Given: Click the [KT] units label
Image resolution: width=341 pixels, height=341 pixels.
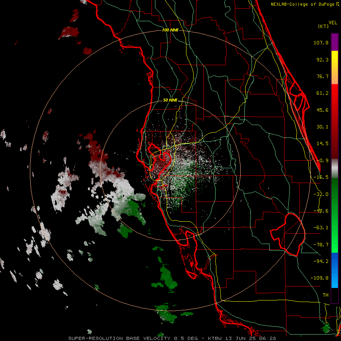Looking at the screenshot, I should pyautogui.click(x=324, y=26).
